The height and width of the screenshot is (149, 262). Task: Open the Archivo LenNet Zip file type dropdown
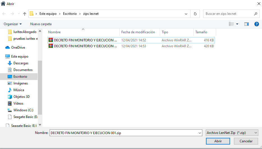[232, 133]
